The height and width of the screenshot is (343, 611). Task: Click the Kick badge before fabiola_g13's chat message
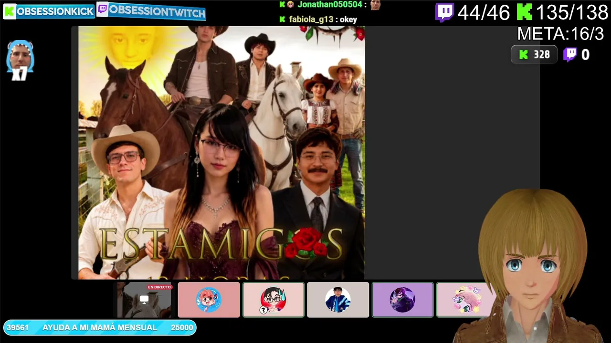coord(282,20)
